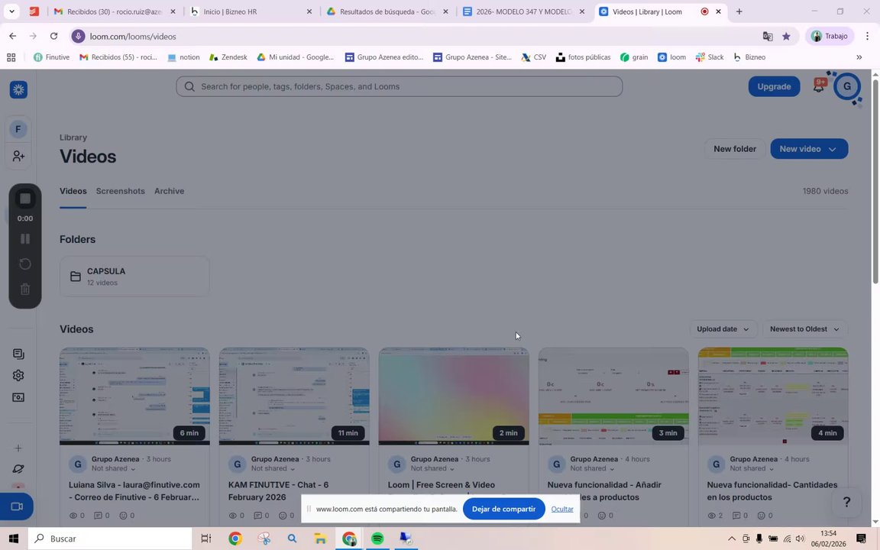Switch to the Archive tab
This screenshot has width=880, height=550.
169,191
